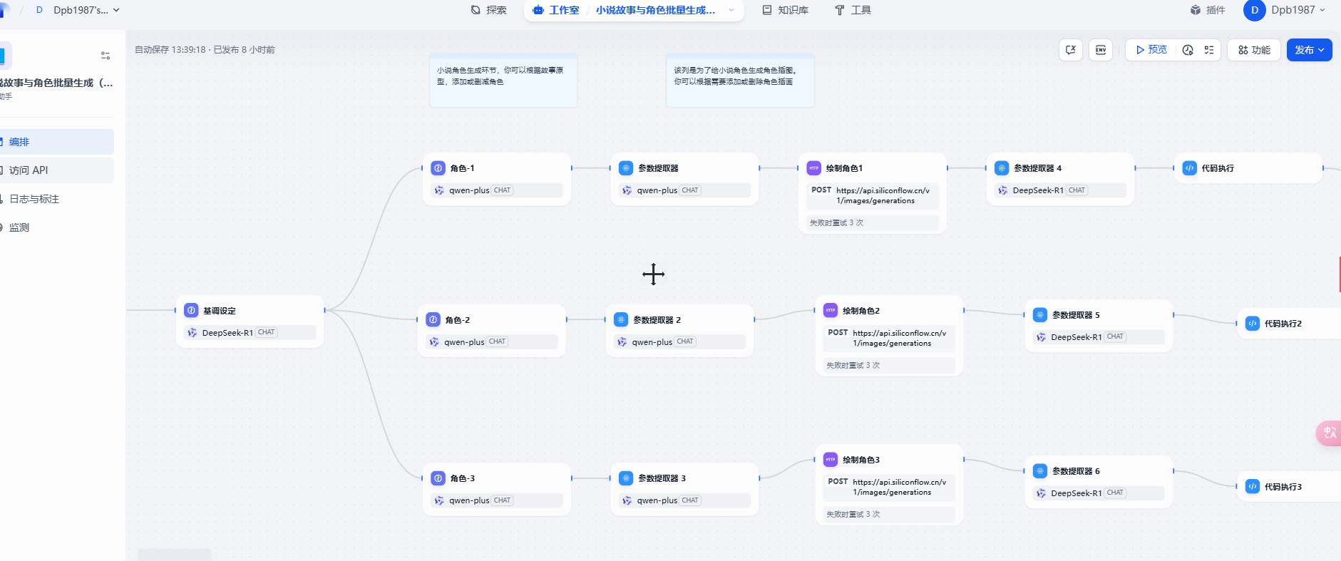Open the checklist icon beside run history

1209,50
